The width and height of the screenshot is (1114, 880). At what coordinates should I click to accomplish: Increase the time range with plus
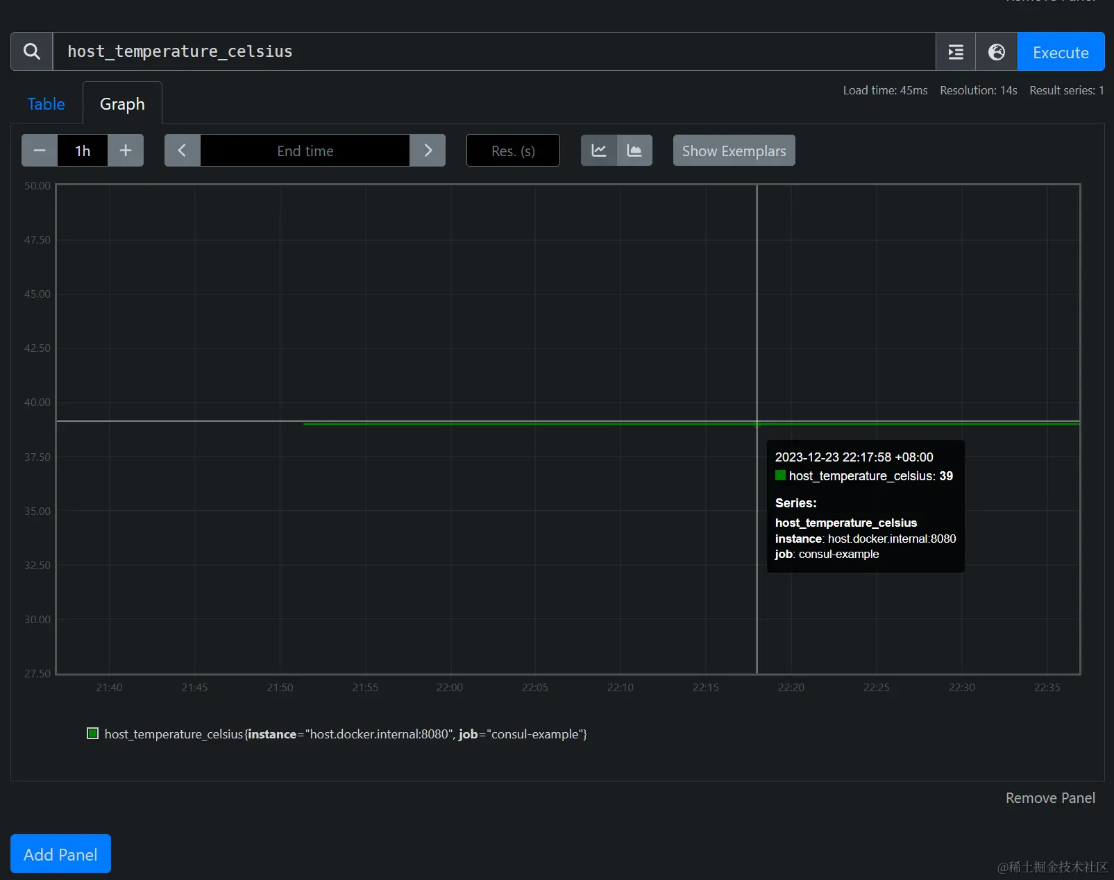pos(126,151)
